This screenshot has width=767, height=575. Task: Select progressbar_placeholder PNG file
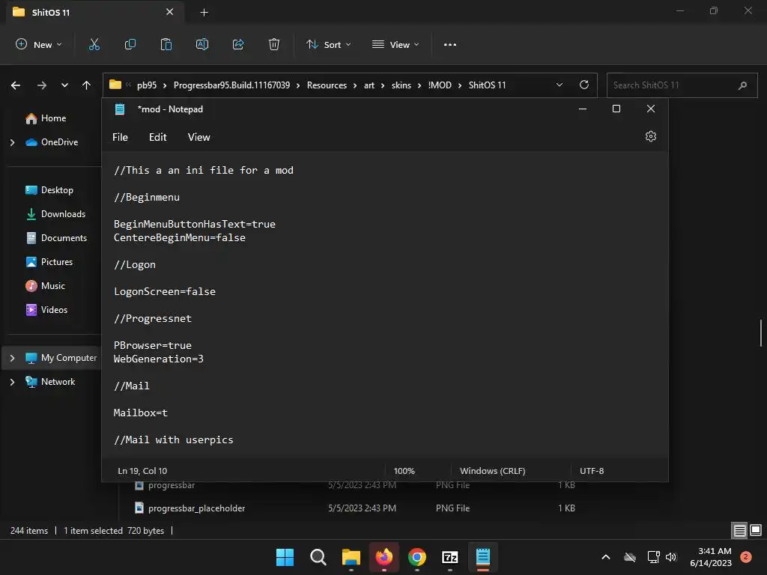click(195, 508)
